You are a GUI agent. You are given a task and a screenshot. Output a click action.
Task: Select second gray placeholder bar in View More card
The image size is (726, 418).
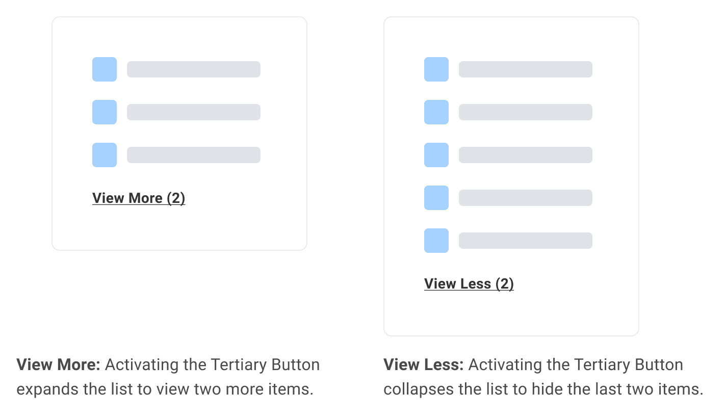194,112
